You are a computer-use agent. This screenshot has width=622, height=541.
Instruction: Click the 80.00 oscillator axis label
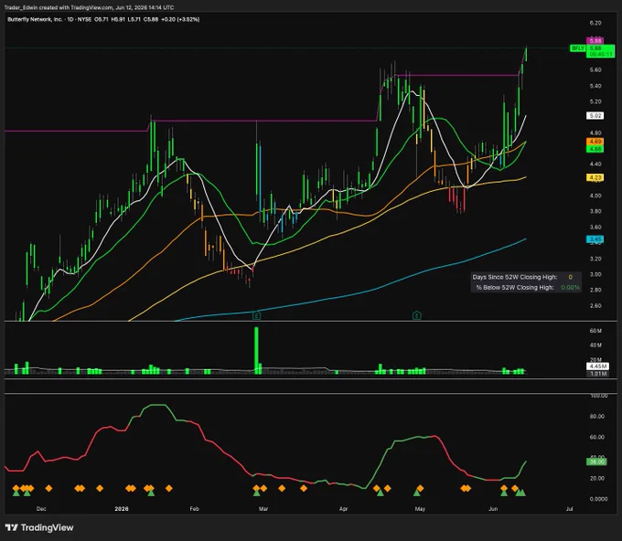point(597,416)
